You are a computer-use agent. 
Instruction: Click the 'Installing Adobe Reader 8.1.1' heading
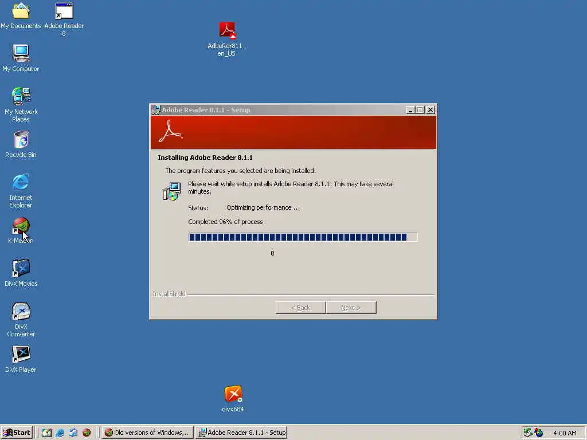tap(205, 158)
